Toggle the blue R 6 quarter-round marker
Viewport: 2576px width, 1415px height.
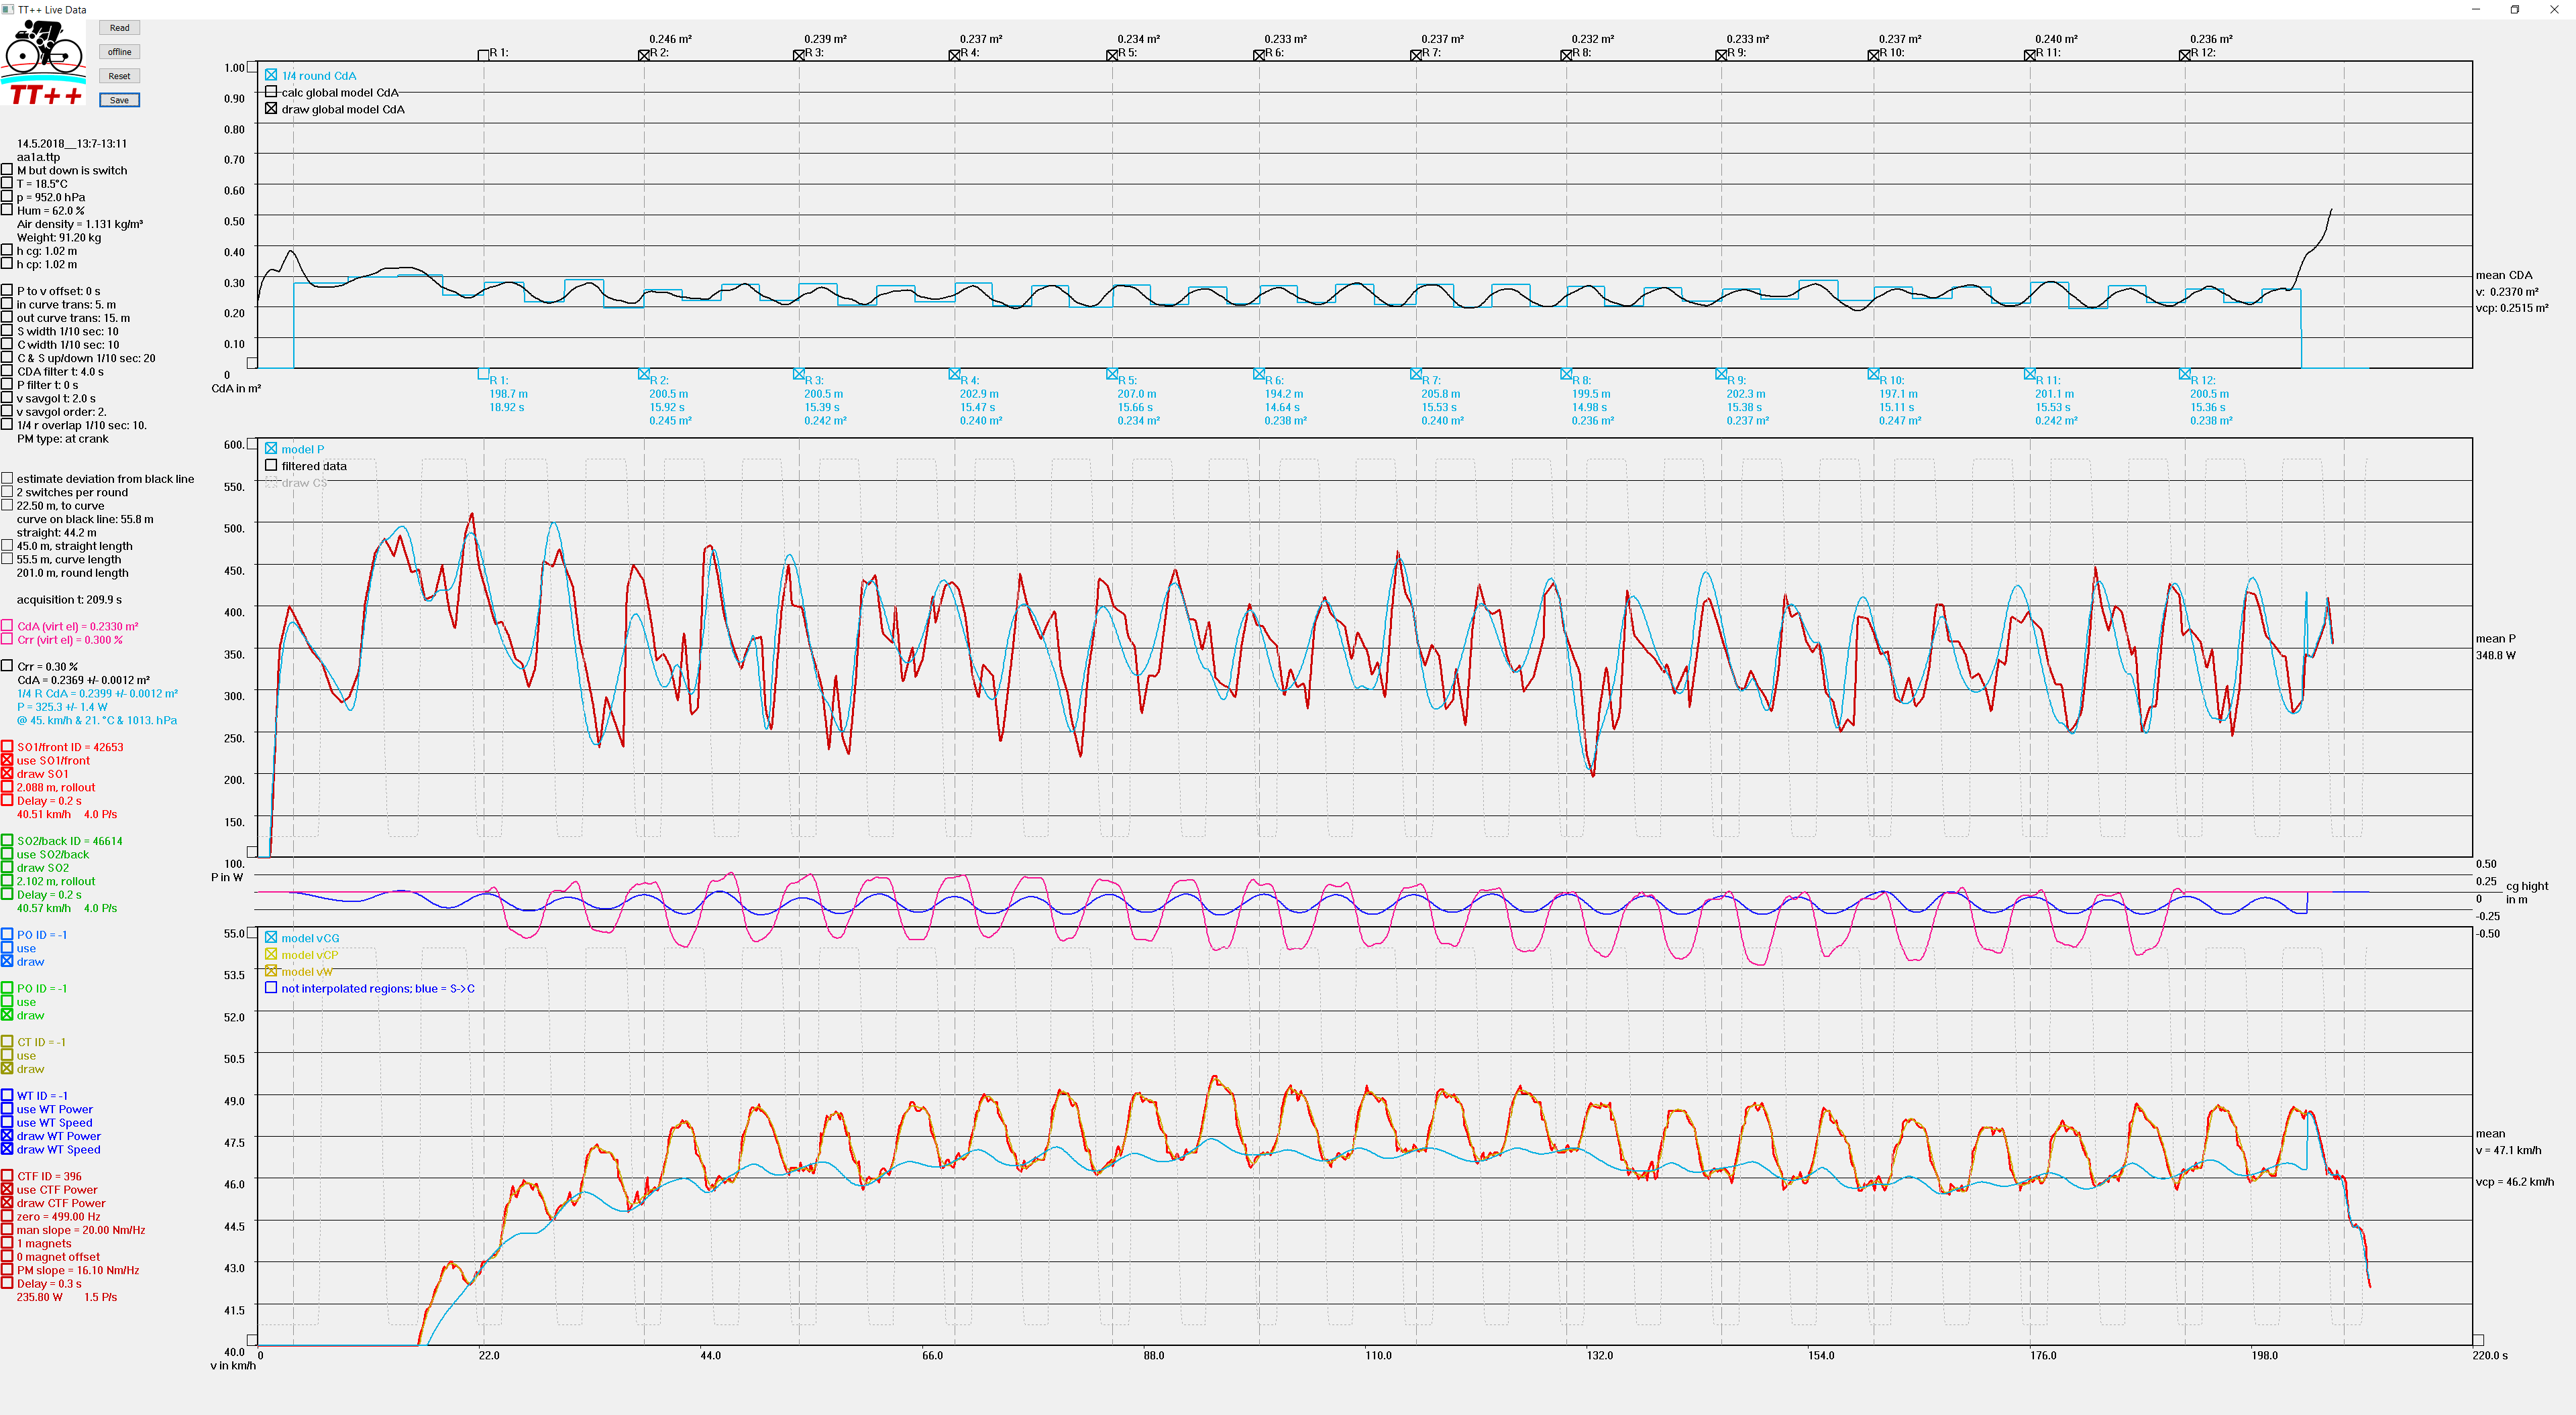(1259, 375)
